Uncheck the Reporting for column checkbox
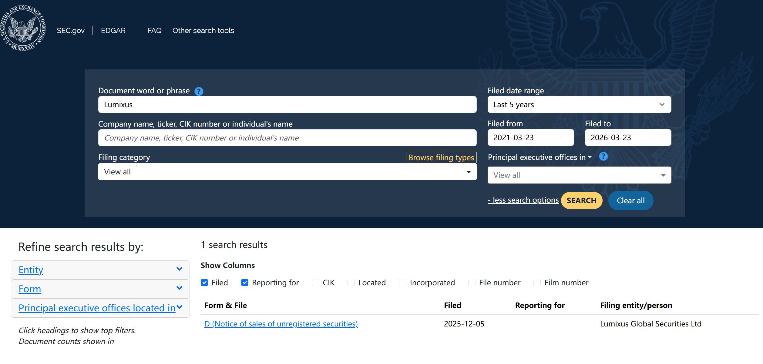This screenshot has height=364, width=763. (x=245, y=283)
